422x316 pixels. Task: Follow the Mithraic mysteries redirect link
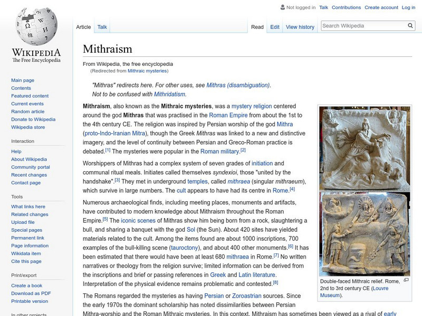tap(147, 71)
